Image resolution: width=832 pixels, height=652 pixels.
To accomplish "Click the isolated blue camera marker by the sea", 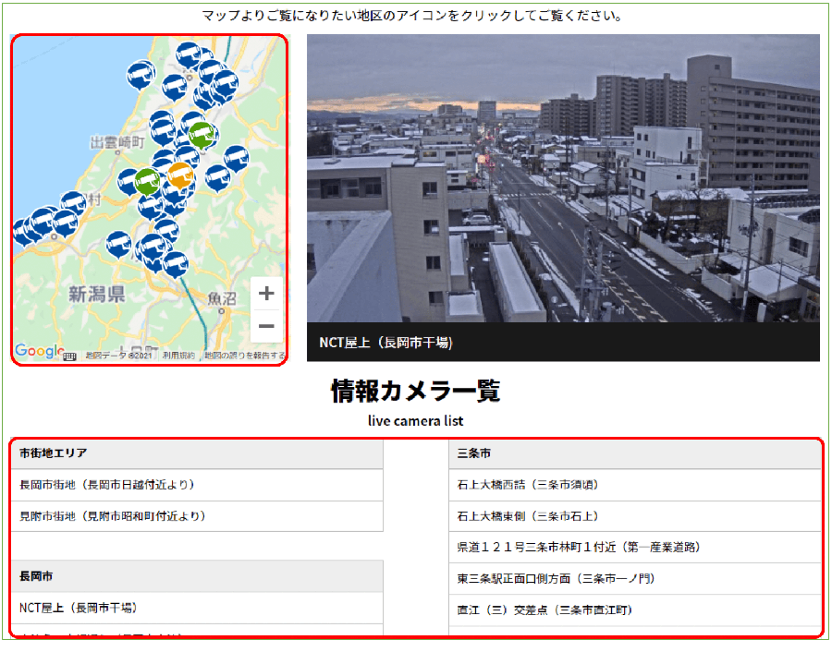I will pyautogui.click(x=141, y=74).
